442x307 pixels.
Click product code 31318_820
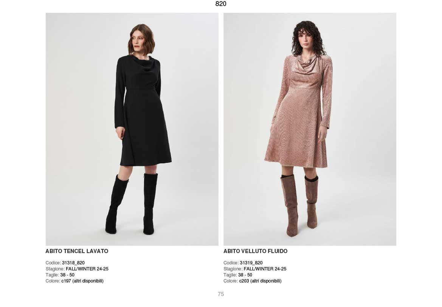point(73,263)
